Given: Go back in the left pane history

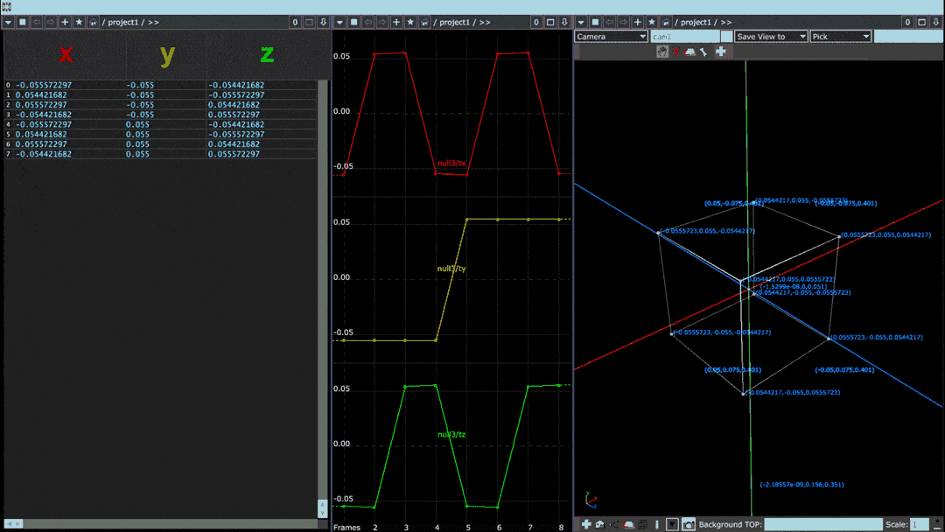Looking at the screenshot, I should point(37,22).
